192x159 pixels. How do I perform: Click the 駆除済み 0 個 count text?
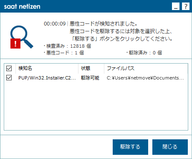click(x=144, y=53)
